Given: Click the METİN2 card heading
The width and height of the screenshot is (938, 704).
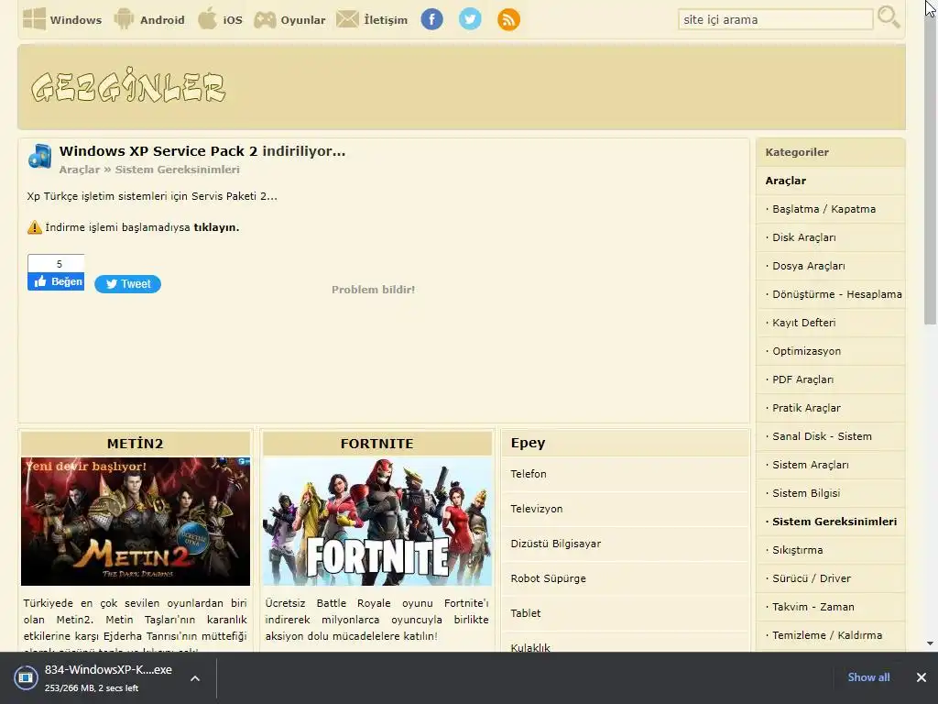Looking at the screenshot, I should tap(136, 444).
